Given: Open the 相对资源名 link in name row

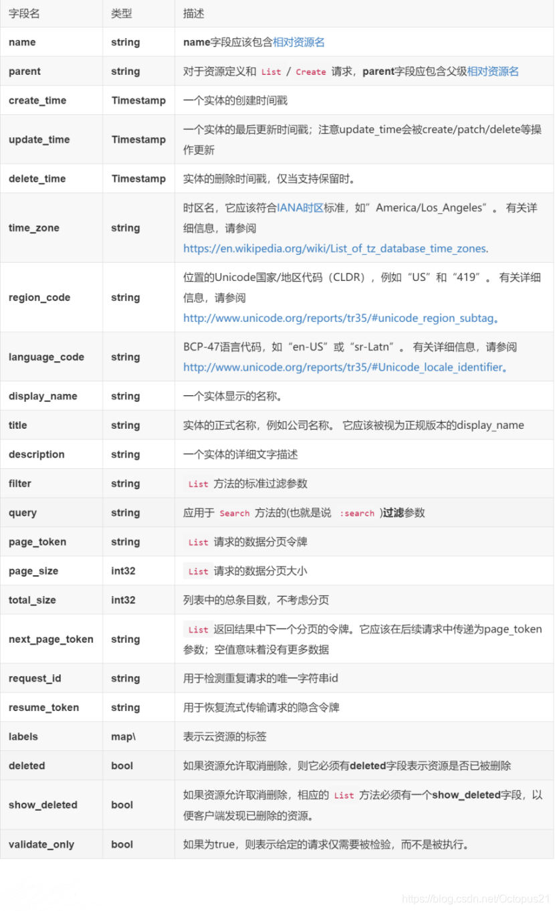Looking at the screenshot, I should pos(298,42).
